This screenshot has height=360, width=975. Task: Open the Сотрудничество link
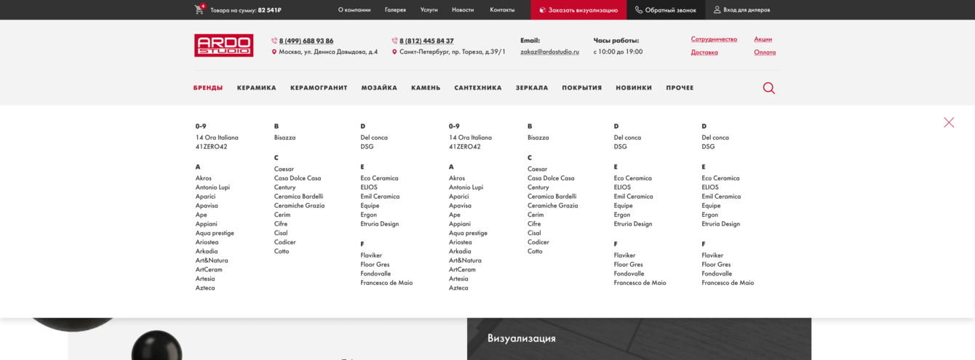pyautogui.click(x=714, y=39)
